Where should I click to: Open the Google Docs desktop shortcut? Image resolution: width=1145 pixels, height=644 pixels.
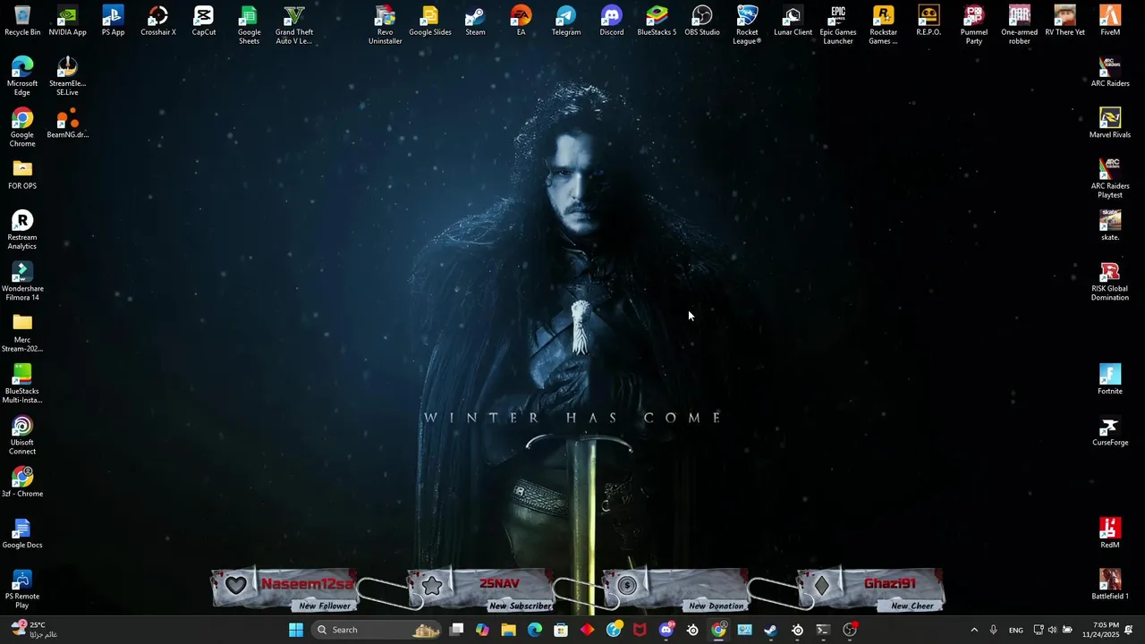(x=22, y=534)
